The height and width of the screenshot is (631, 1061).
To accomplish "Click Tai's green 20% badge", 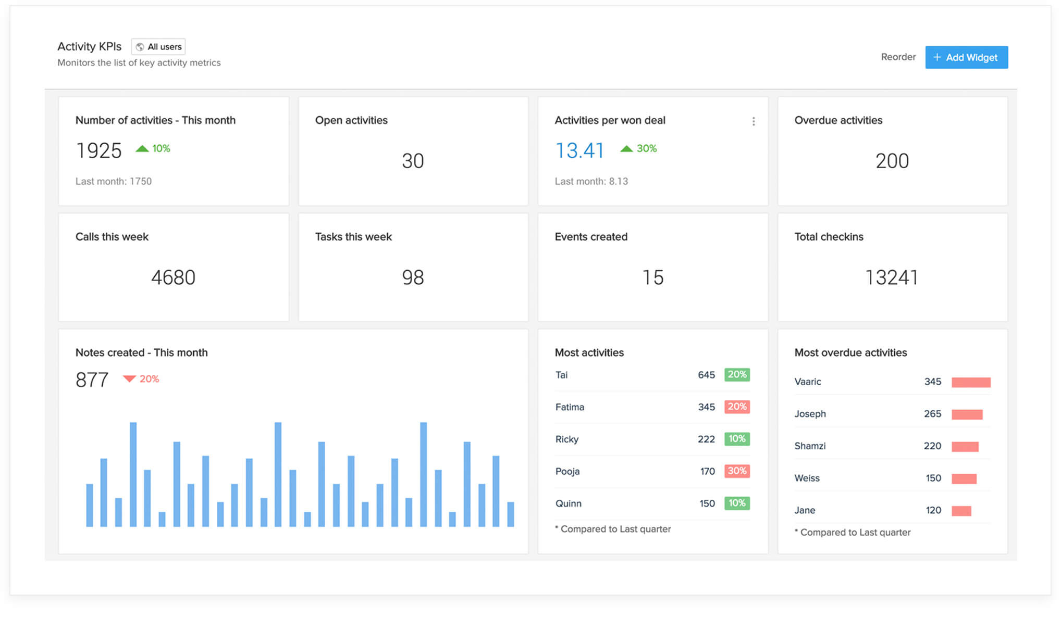I will coord(737,375).
